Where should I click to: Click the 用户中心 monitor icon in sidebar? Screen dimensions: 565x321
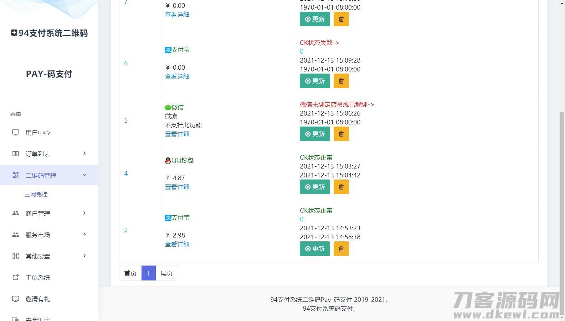tap(16, 133)
